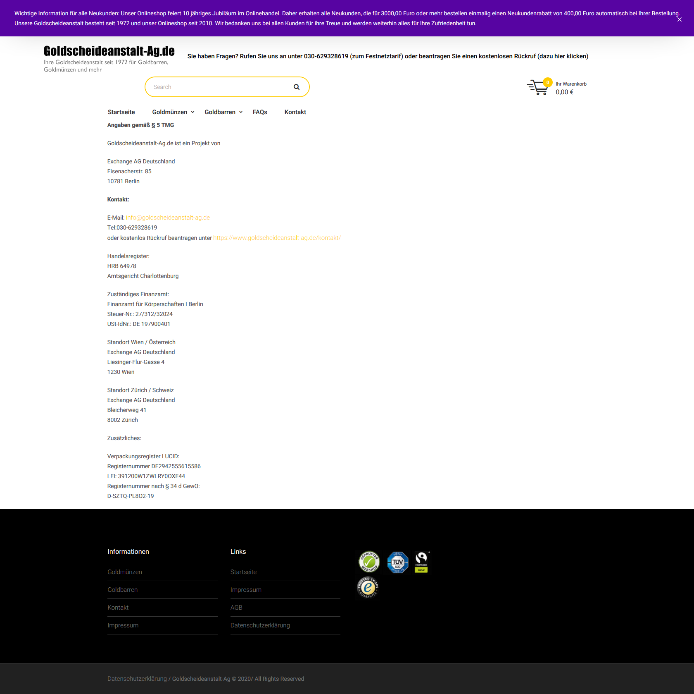The height and width of the screenshot is (694, 694).
Task: Click the Geprüfter Webshop badge
Action: [x=369, y=562]
